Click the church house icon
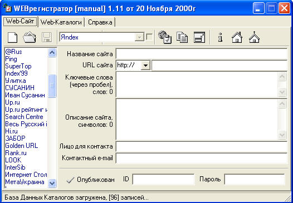293x203 pixels. 254,37
